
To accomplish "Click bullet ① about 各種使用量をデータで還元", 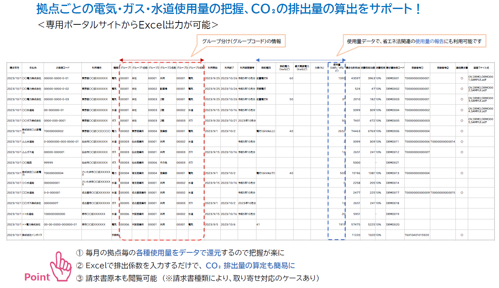I will [180, 253].
